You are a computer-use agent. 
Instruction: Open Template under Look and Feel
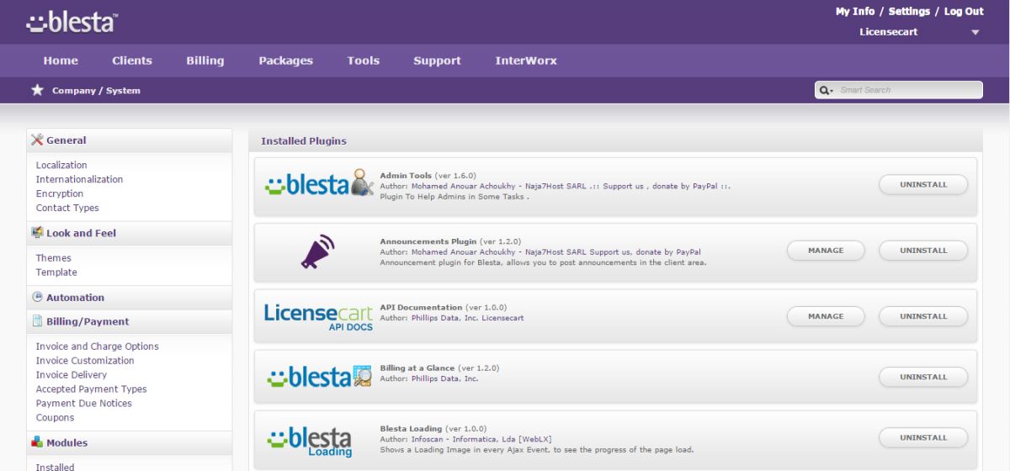[x=56, y=273]
